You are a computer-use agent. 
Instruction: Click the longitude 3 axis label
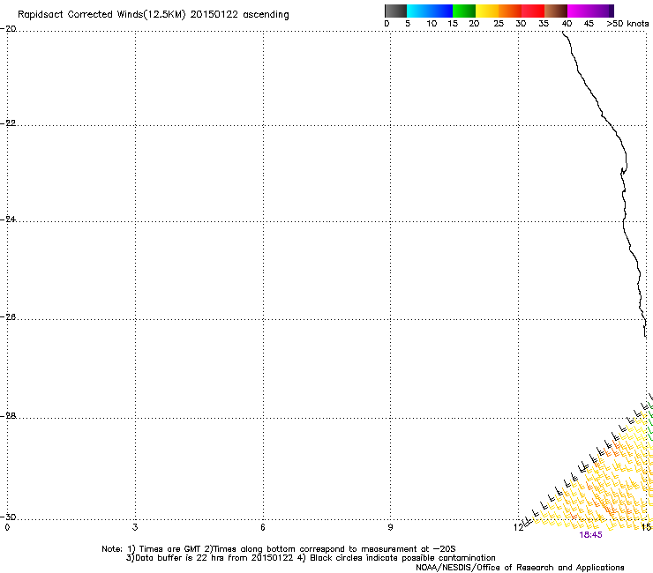(135, 527)
